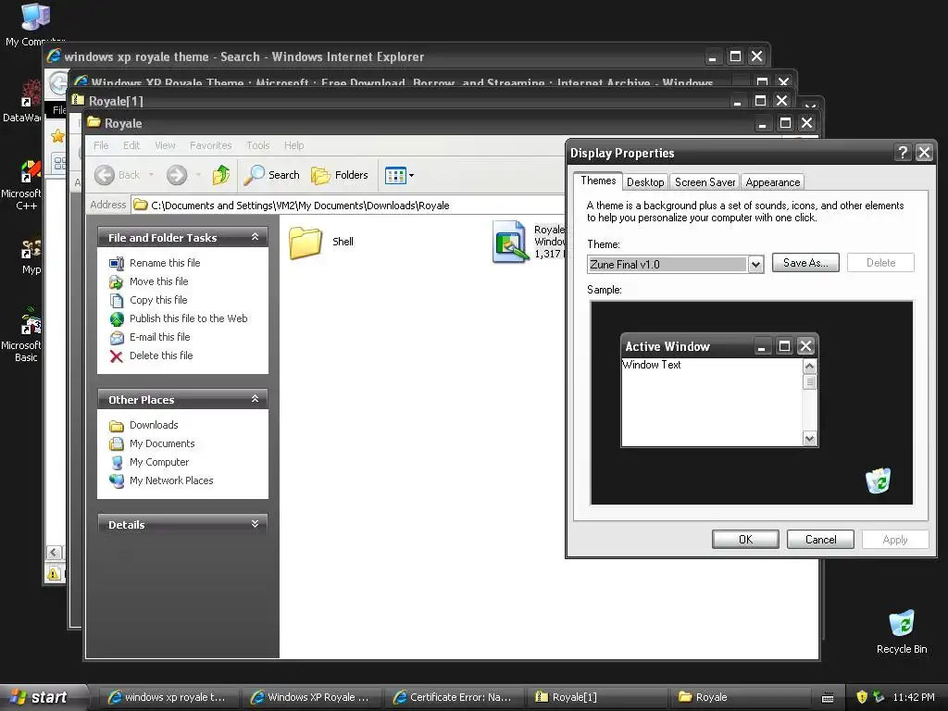948x711 pixels.
Task: Open the Favorites menu
Action: tap(210, 145)
